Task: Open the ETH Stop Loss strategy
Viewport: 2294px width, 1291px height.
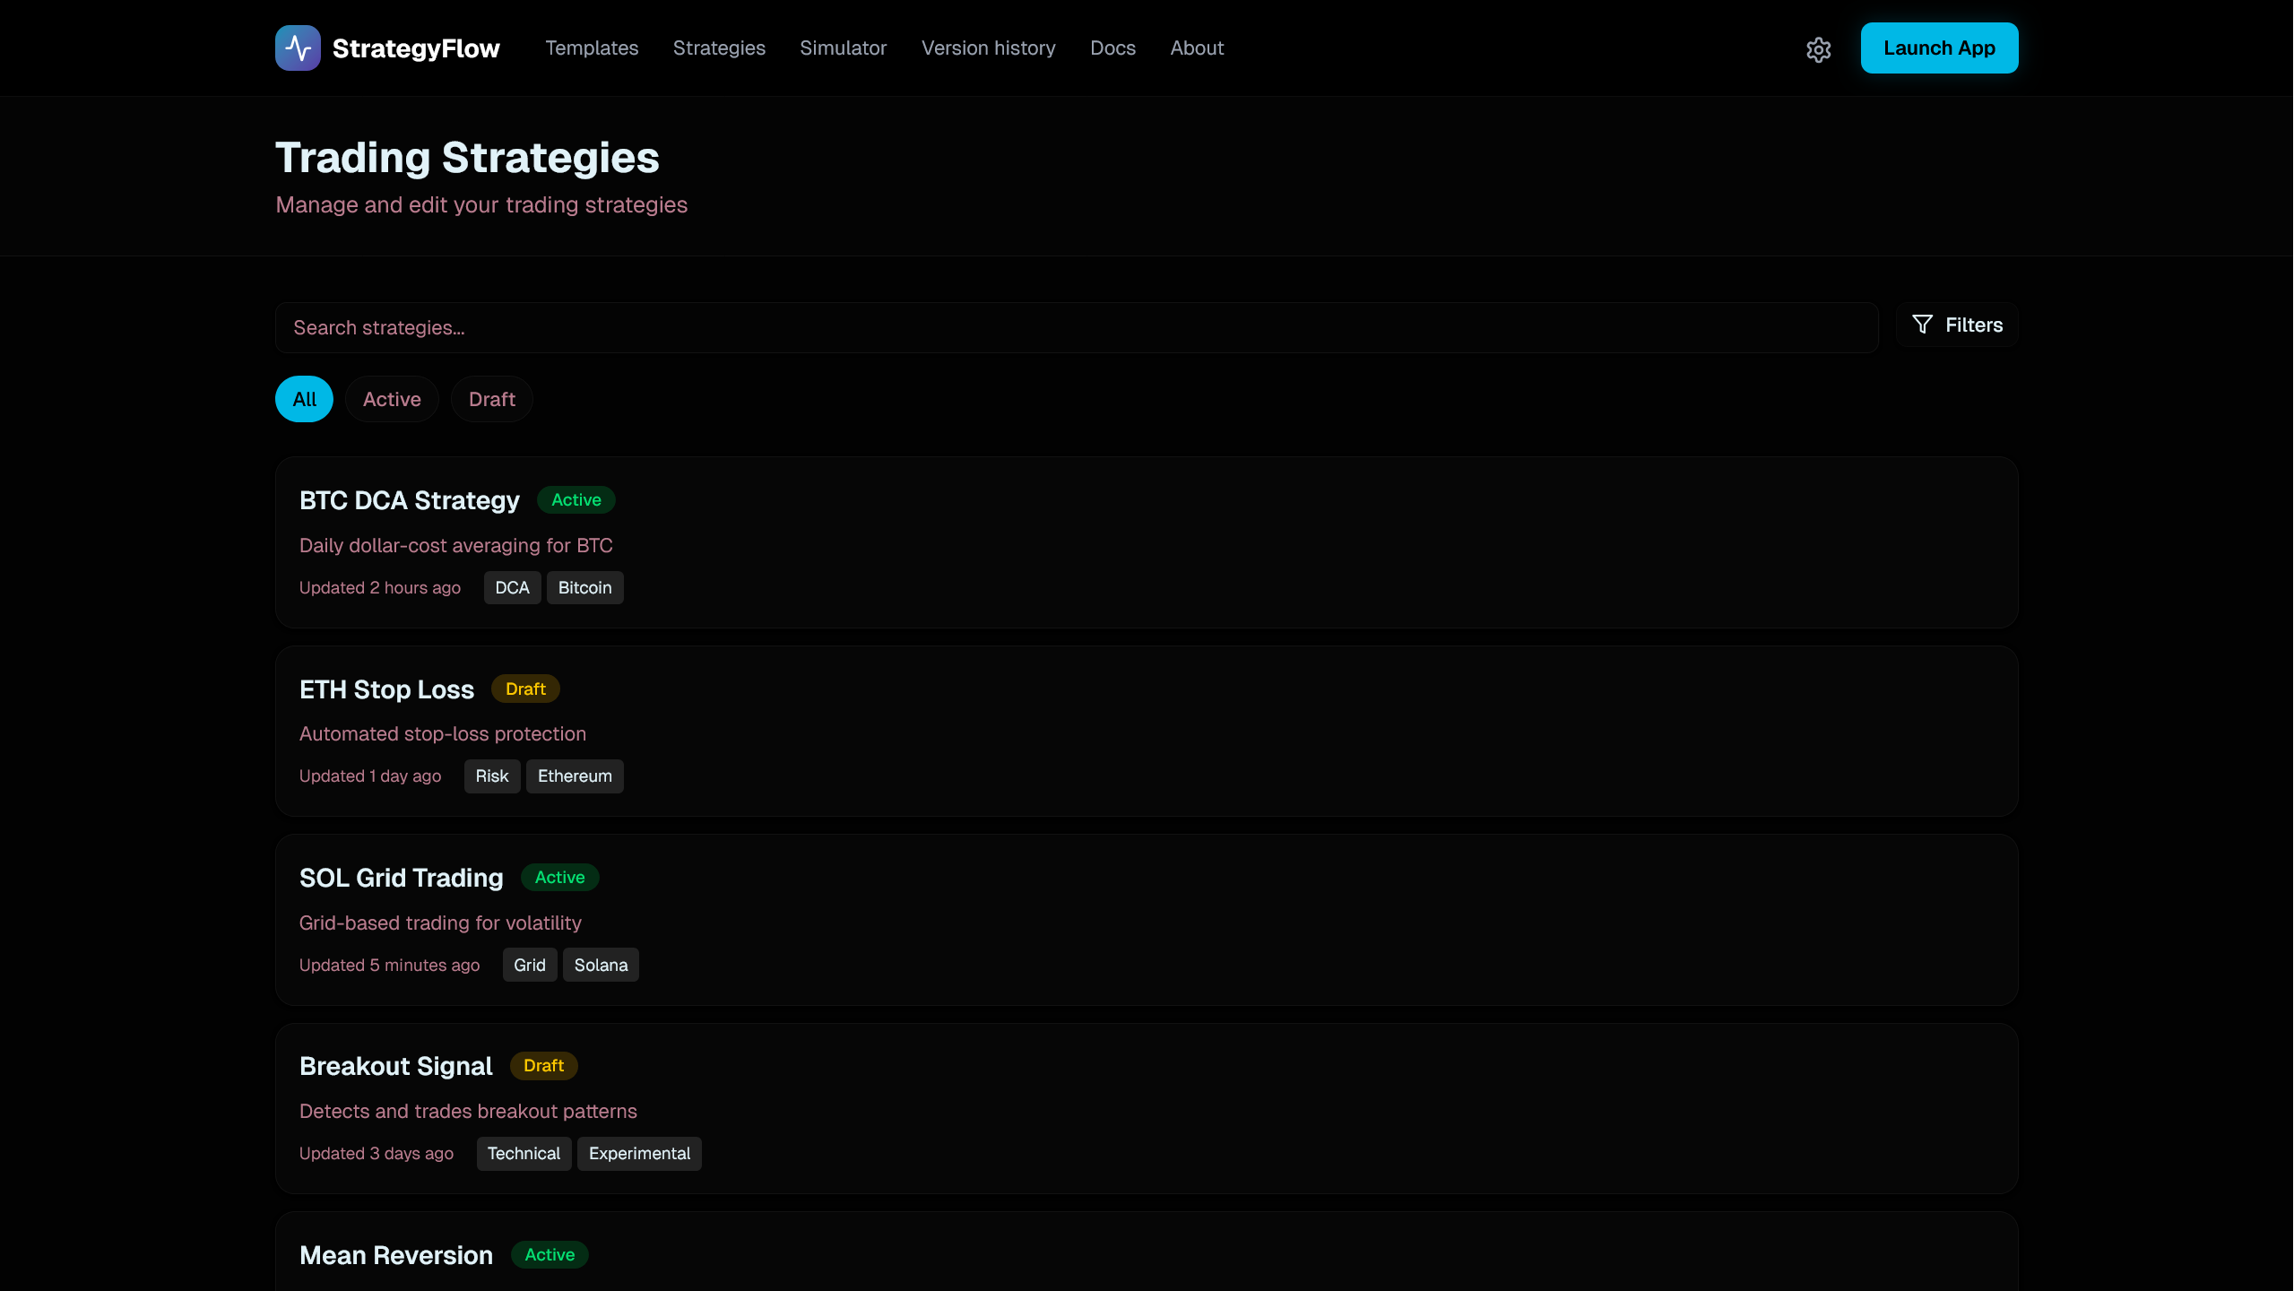Action: pos(386,689)
